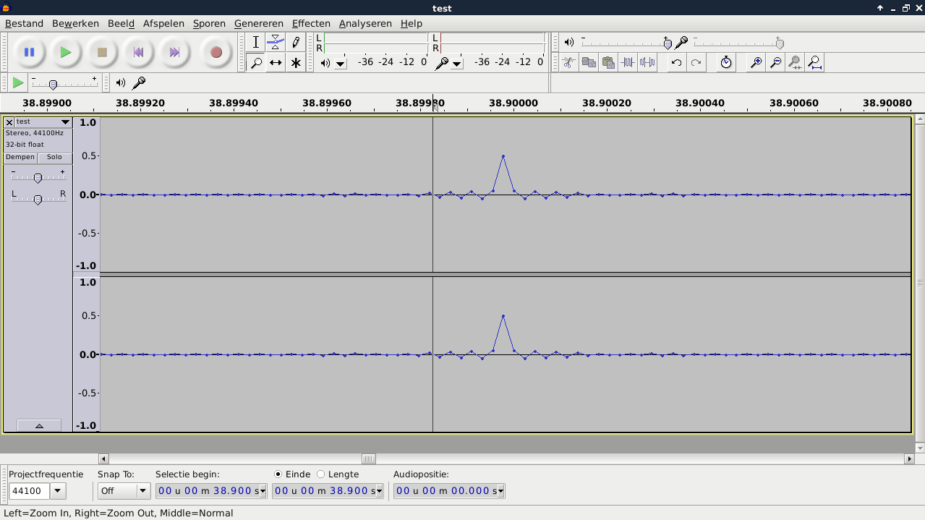The width and height of the screenshot is (925, 520).
Task: Open the Afspelen menu
Action: (x=163, y=23)
